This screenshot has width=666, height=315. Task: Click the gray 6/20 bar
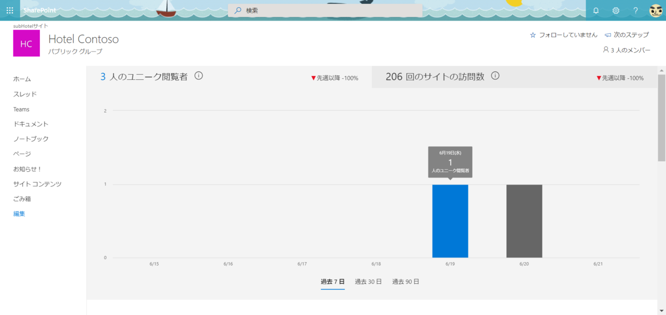click(x=524, y=221)
